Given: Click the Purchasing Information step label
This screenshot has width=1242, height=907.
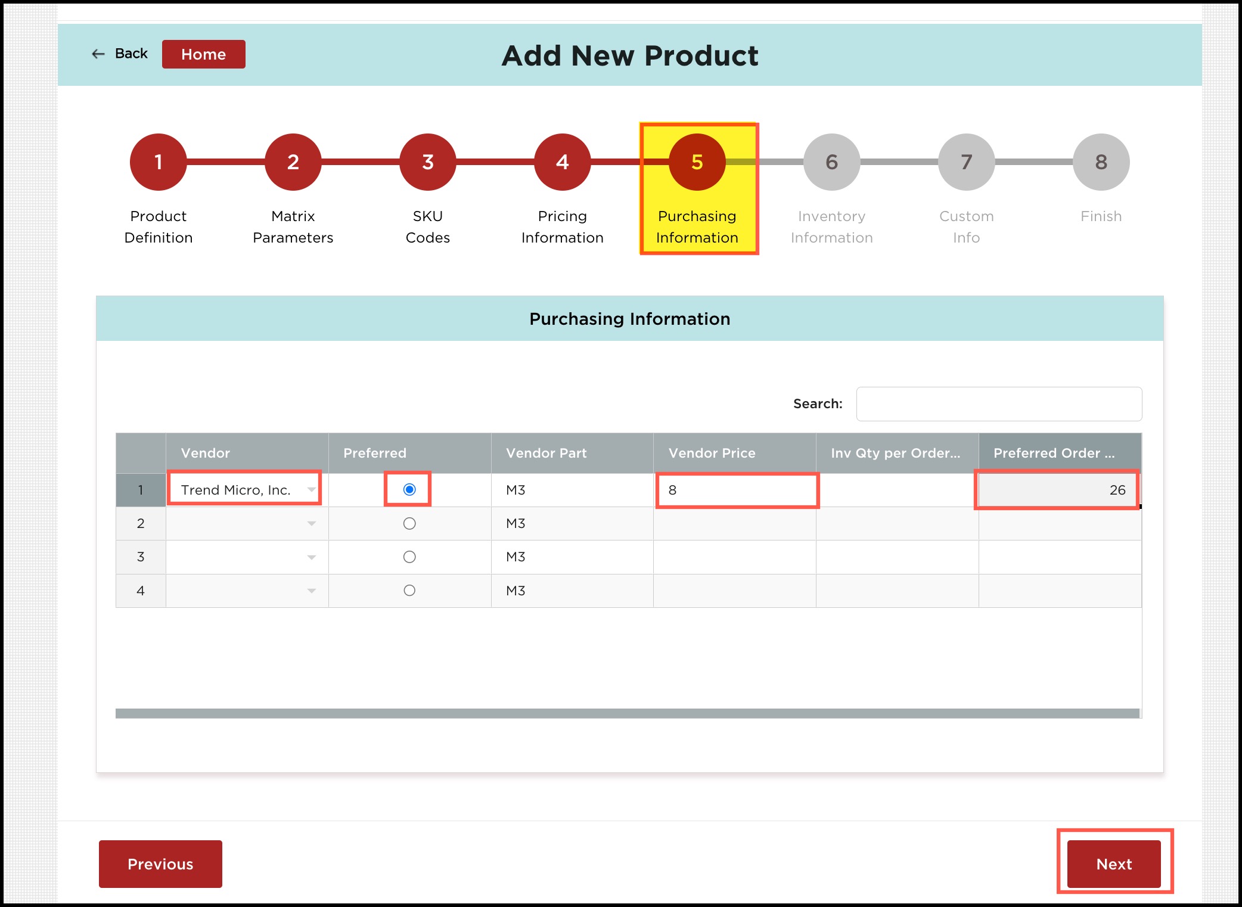Looking at the screenshot, I should pos(697,227).
